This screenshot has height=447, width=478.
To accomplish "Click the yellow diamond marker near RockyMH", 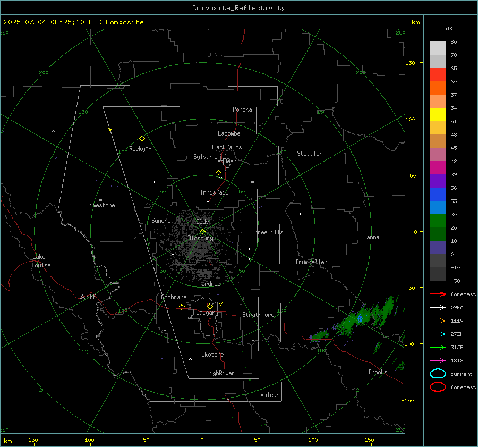I will (142, 139).
